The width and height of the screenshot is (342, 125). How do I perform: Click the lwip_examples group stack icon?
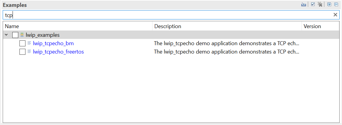[x=22, y=35]
